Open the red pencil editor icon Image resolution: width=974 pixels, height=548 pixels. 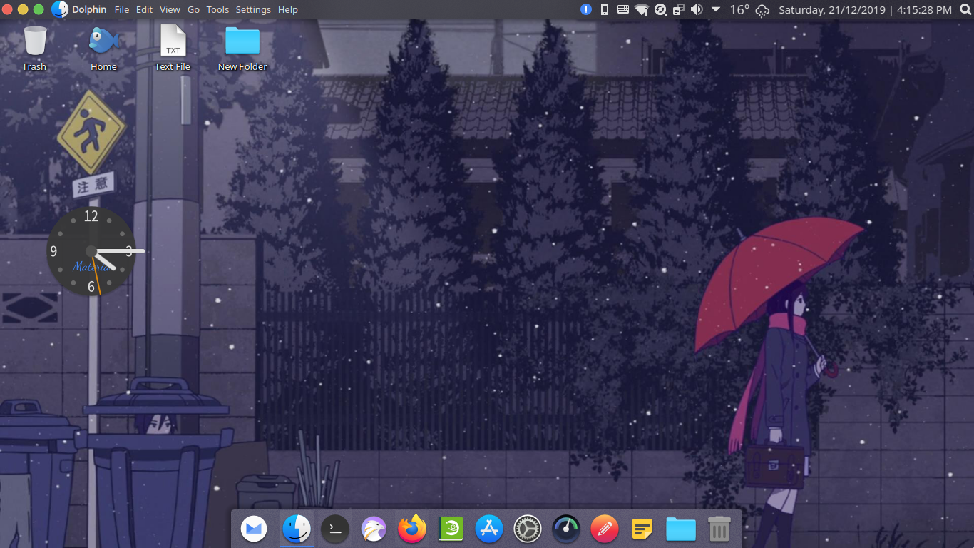[604, 529]
